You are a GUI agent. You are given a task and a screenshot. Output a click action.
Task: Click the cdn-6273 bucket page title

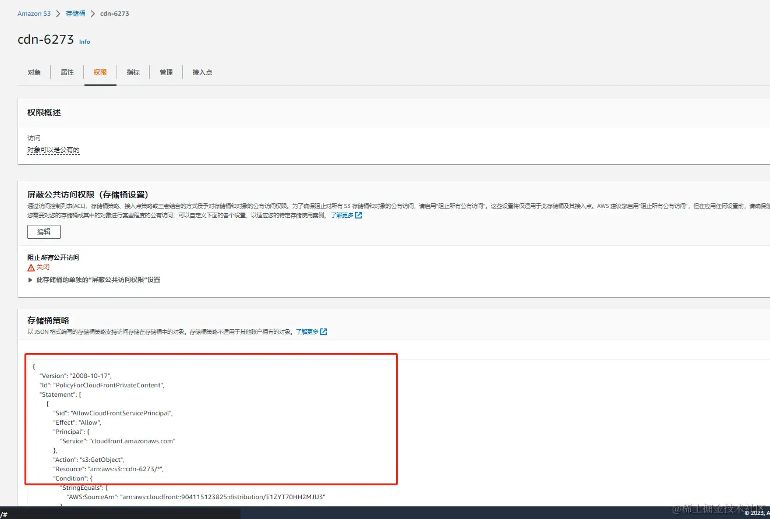[x=46, y=40]
